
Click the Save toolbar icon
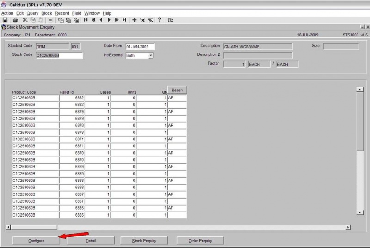[5, 20]
